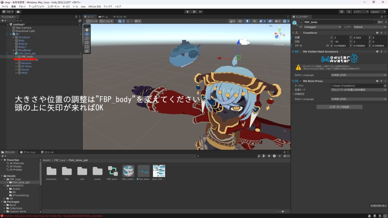Expand the Armature hierarchy item
The width and height of the screenshot is (388, 218).
pos(13,37)
